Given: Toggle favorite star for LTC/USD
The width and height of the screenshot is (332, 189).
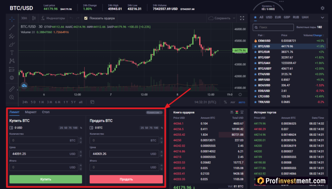Looking at the screenshot, I should click(x=255, y=97).
